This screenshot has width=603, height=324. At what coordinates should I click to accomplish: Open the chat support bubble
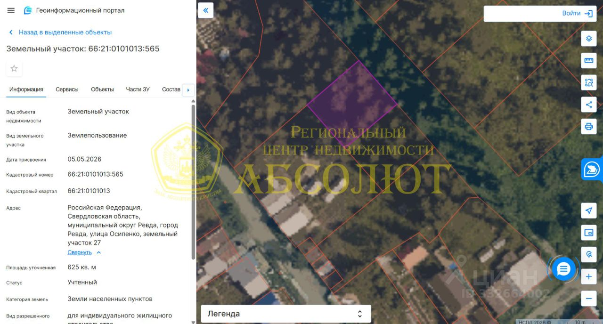563,269
